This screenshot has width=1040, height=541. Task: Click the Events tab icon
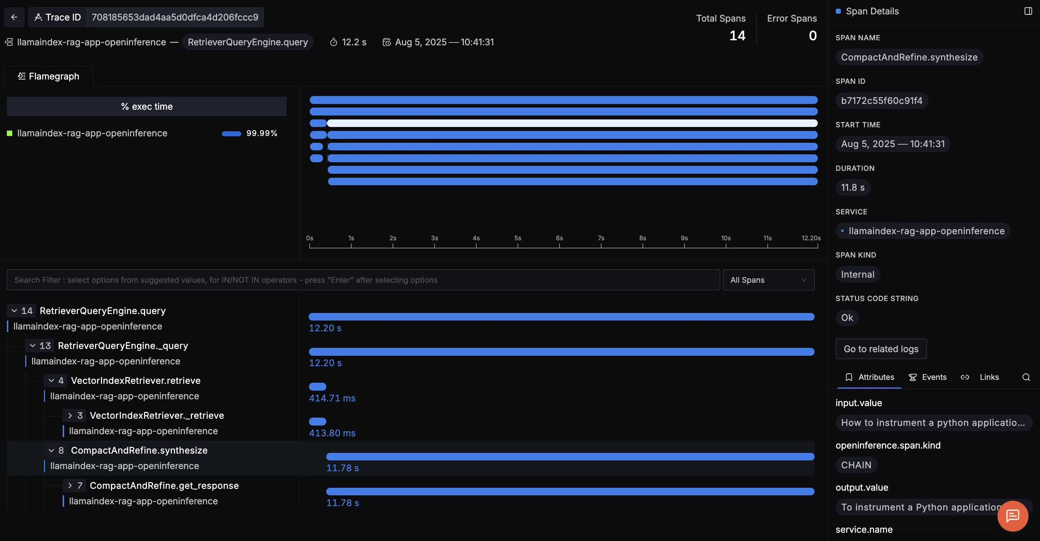[913, 377]
